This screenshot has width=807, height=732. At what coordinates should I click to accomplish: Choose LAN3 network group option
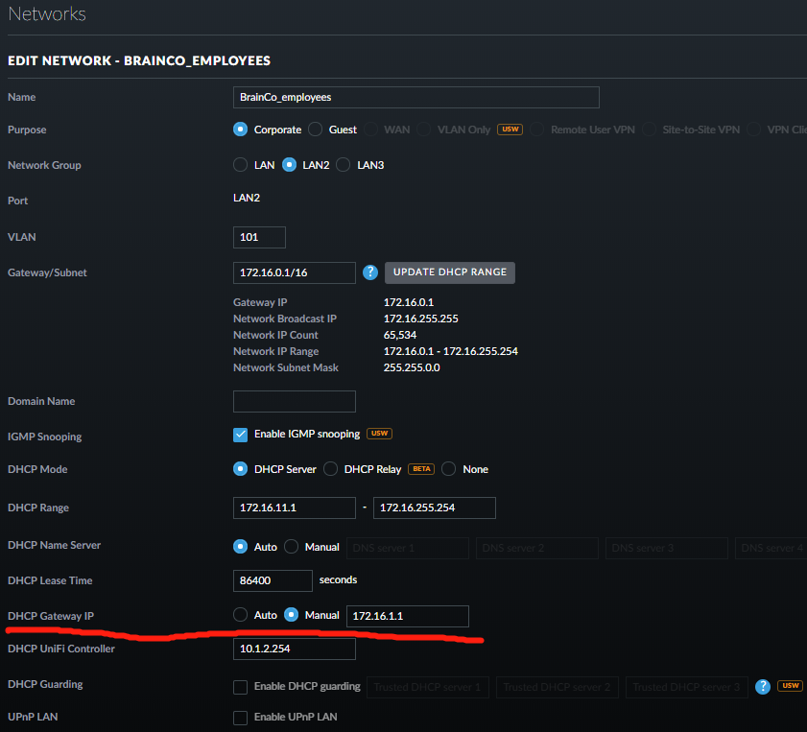point(344,165)
